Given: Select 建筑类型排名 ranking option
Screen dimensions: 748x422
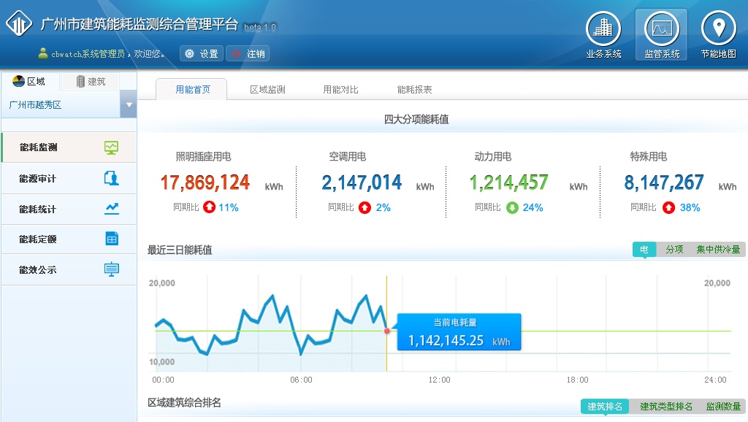Looking at the screenshot, I should [x=666, y=407].
